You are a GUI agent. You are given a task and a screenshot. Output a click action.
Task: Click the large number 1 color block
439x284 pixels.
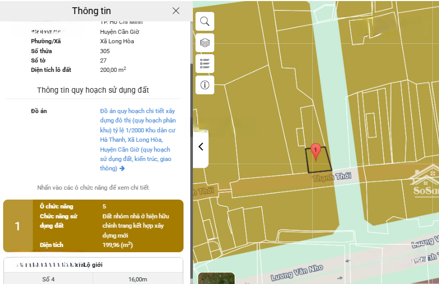point(17,226)
